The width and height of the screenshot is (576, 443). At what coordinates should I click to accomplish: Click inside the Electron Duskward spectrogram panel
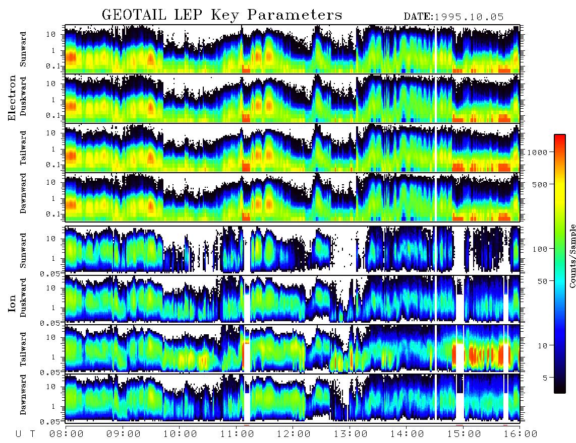[293, 98]
